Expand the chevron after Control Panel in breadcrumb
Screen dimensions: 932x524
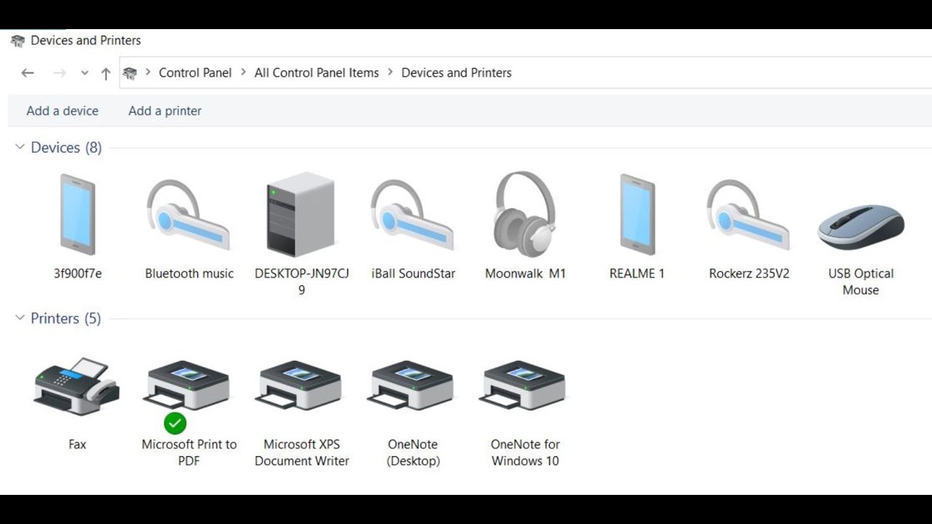pyautogui.click(x=244, y=73)
